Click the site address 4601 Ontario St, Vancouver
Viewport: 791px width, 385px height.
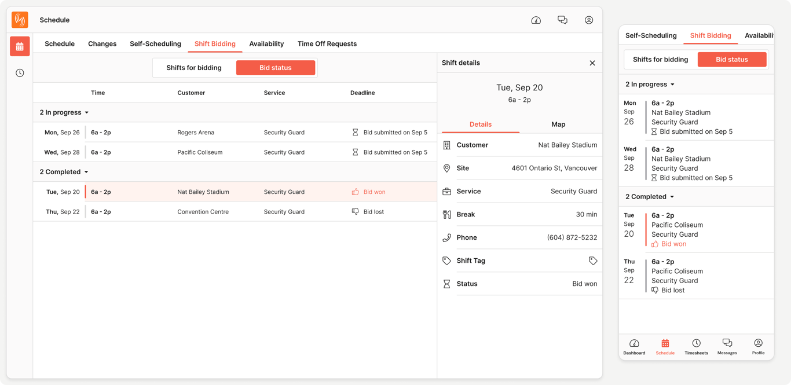(x=554, y=168)
